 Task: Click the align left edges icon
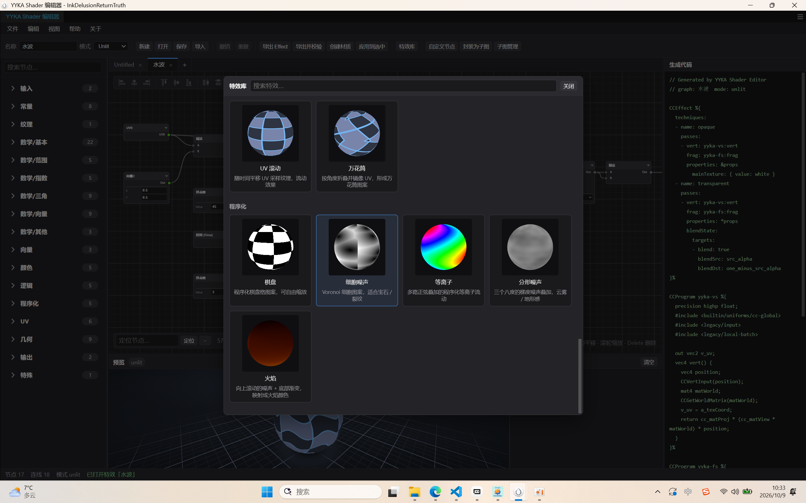coord(122,82)
